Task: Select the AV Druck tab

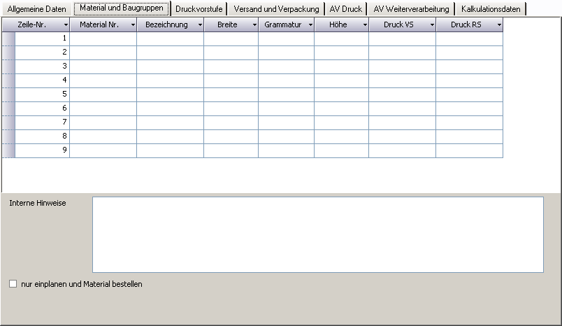Action: click(345, 9)
